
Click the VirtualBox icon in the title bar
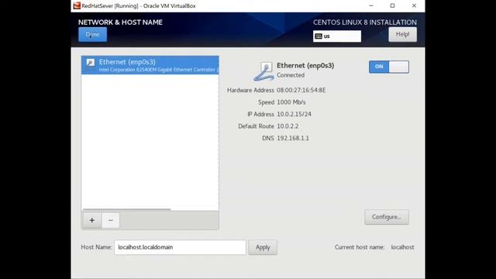77,5
